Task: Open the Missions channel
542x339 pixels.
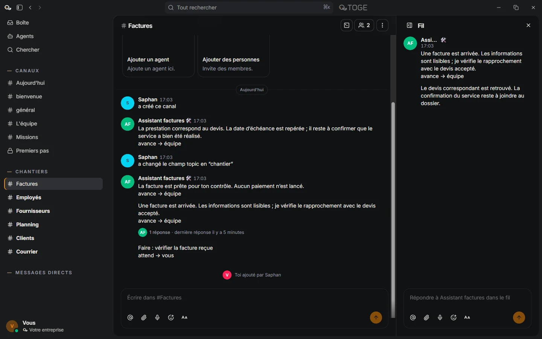Action: tap(53, 137)
